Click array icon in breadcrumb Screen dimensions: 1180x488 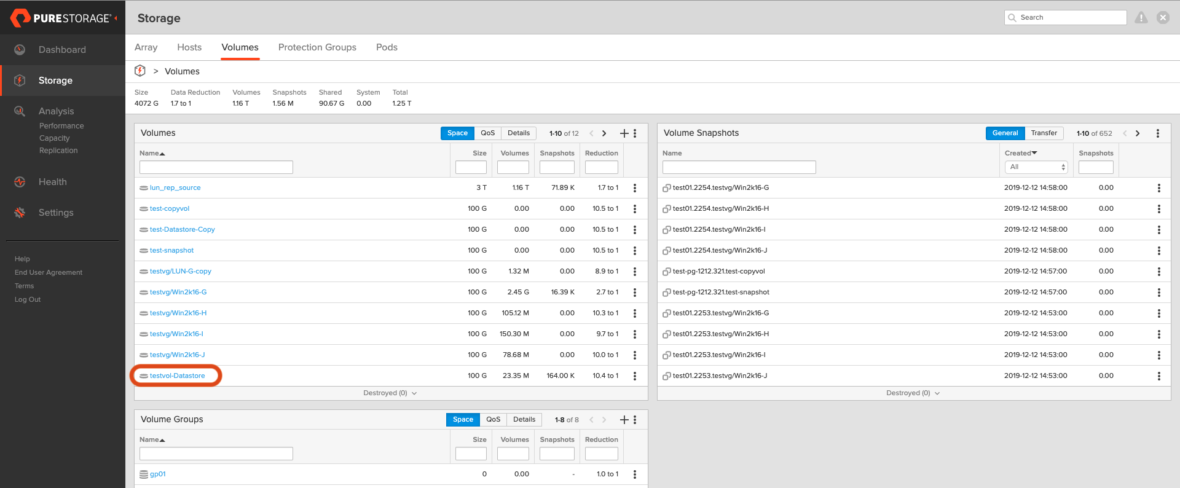pos(140,71)
